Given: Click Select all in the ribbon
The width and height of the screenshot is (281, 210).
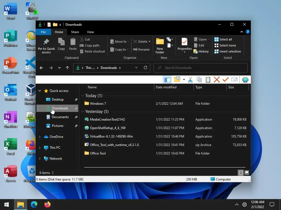Looking at the screenshot, I should (223, 39).
